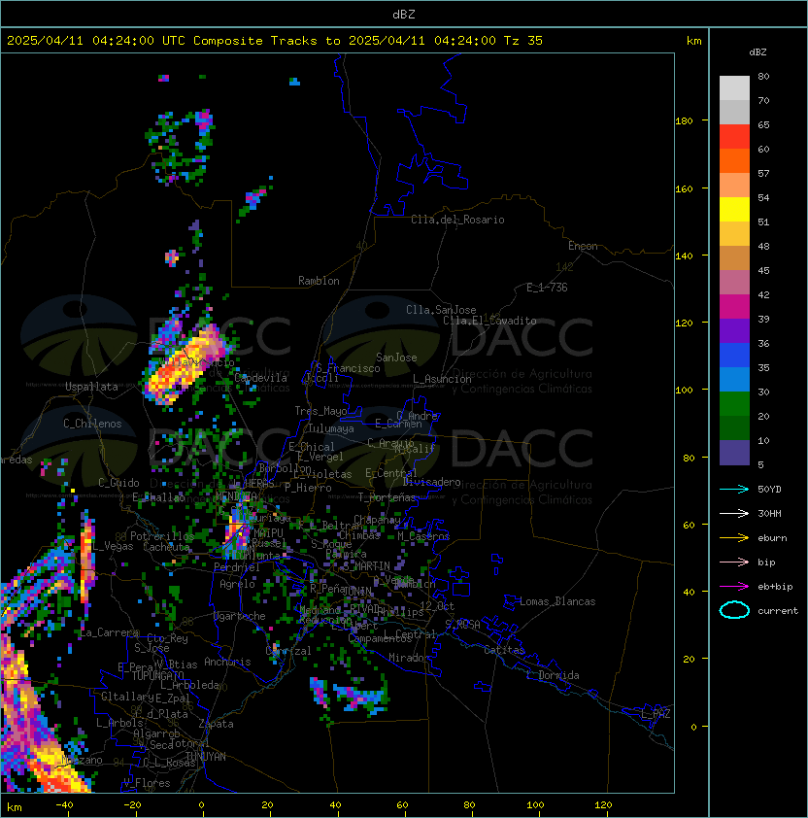808x818 pixels.
Task: Click the 'V_Flores' map label
Action: pos(147,783)
